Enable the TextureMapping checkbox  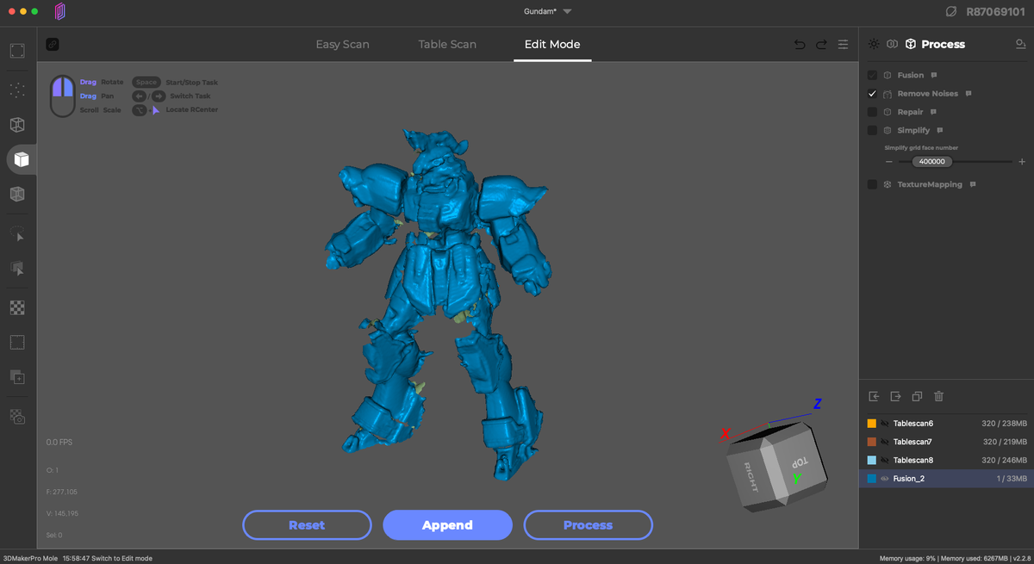point(872,184)
